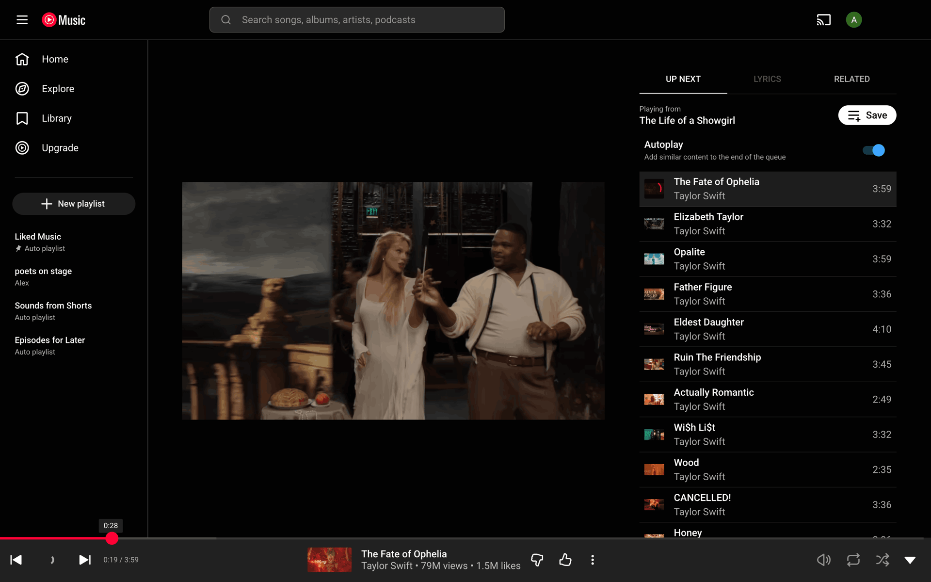Play Eldest Daughter from the queue
Viewport: 931px width, 582px height.
768,329
